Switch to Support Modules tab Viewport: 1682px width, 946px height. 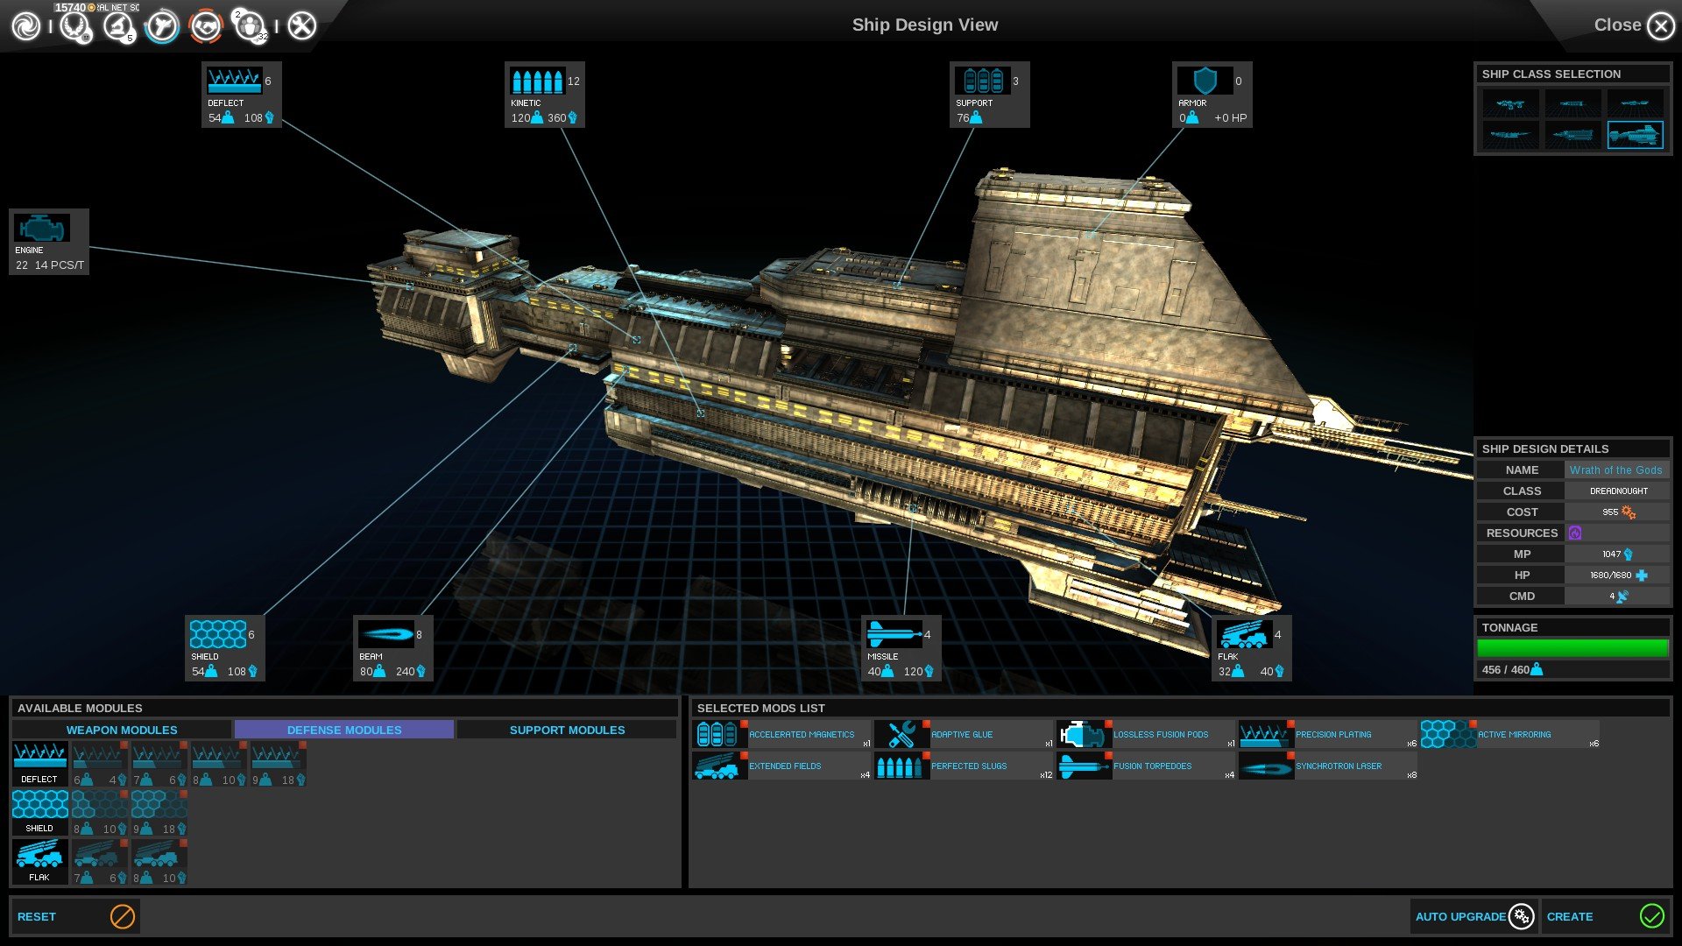pyautogui.click(x=567, y=730)
